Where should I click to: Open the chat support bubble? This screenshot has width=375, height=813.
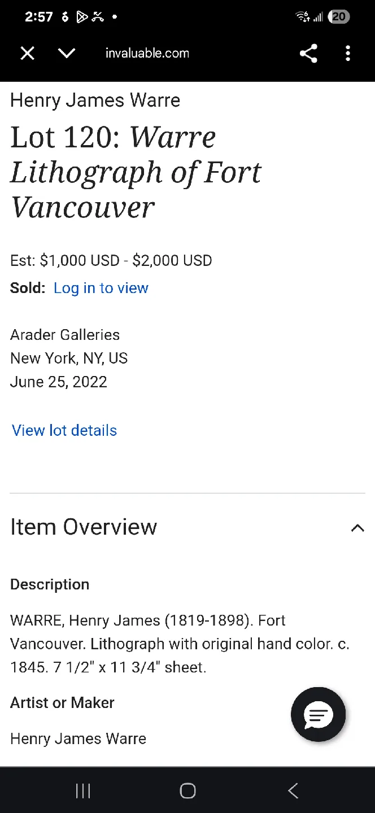pyautogui.click(x=318, y=714)
